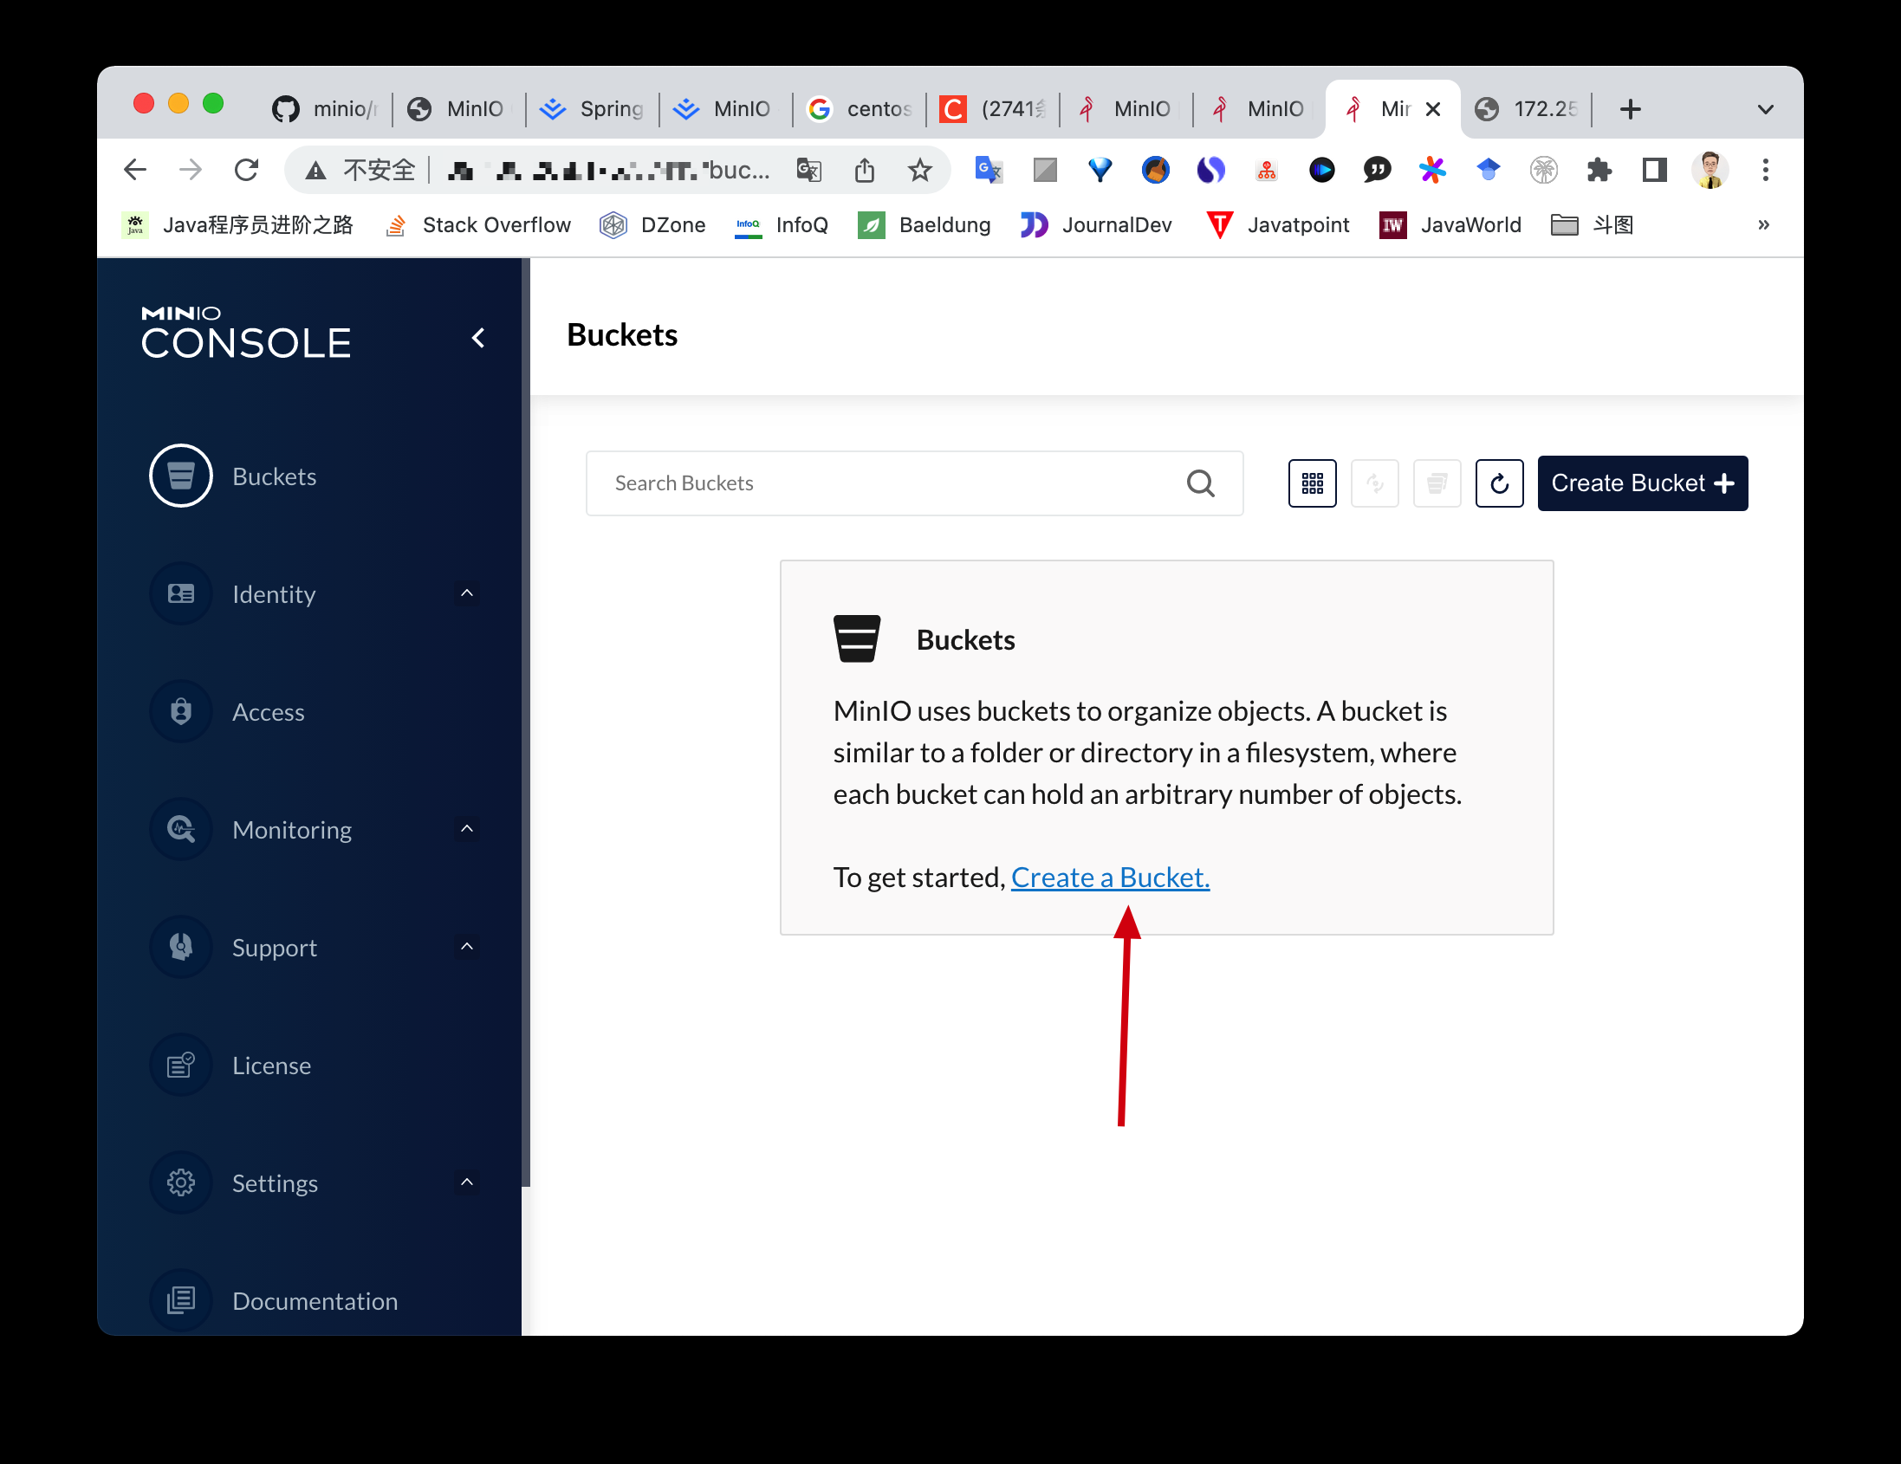Collapse the MinIO Console sidebar
This screenshot has height=1464, width=1901.
point(478,338)
